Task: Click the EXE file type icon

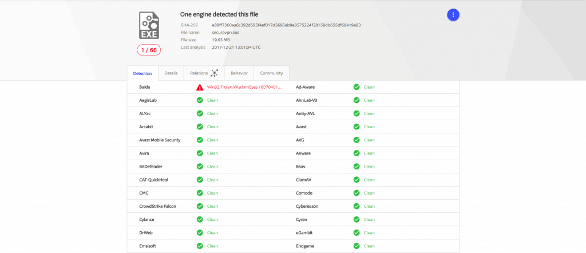Action: pos(149,25)
